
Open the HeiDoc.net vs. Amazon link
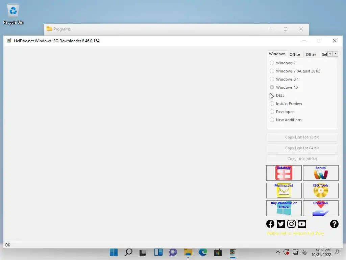tap(295, 233)
